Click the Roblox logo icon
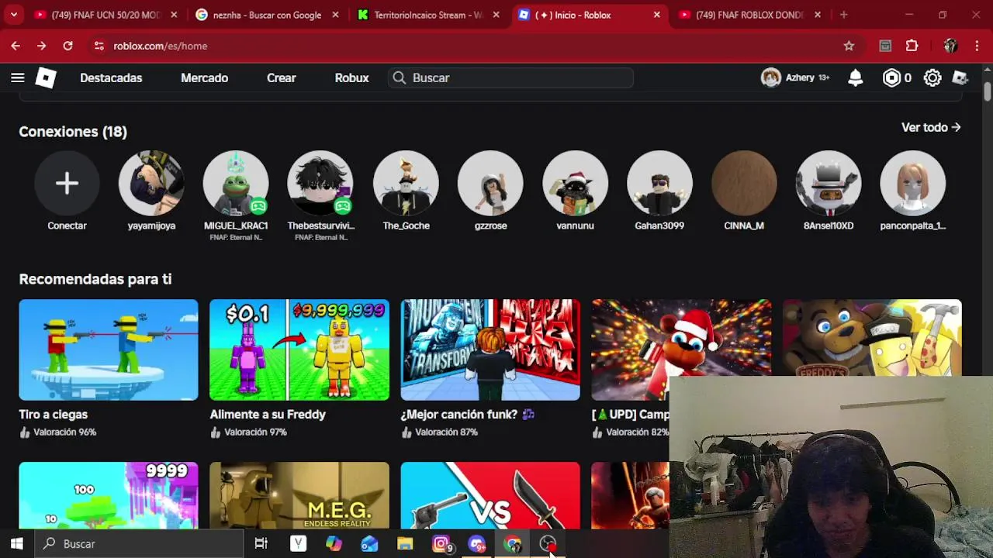Image resolution: width=993 pixels, height=558 pixels. 46,77
